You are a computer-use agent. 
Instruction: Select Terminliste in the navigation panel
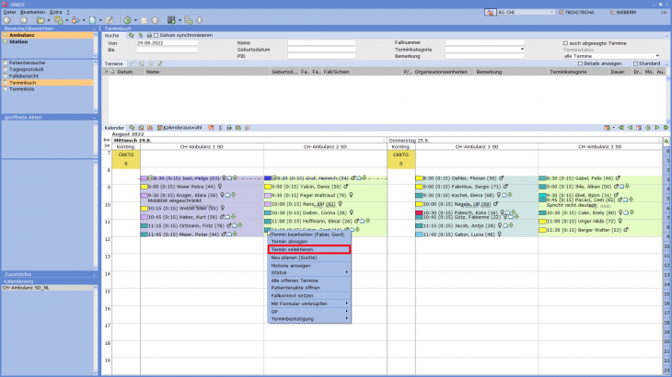point(22,89)
